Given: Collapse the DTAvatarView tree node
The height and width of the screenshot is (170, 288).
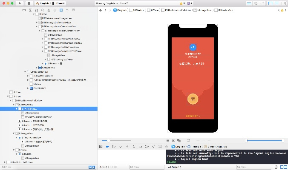Looking at the screenshot, I should coord(17,108).
